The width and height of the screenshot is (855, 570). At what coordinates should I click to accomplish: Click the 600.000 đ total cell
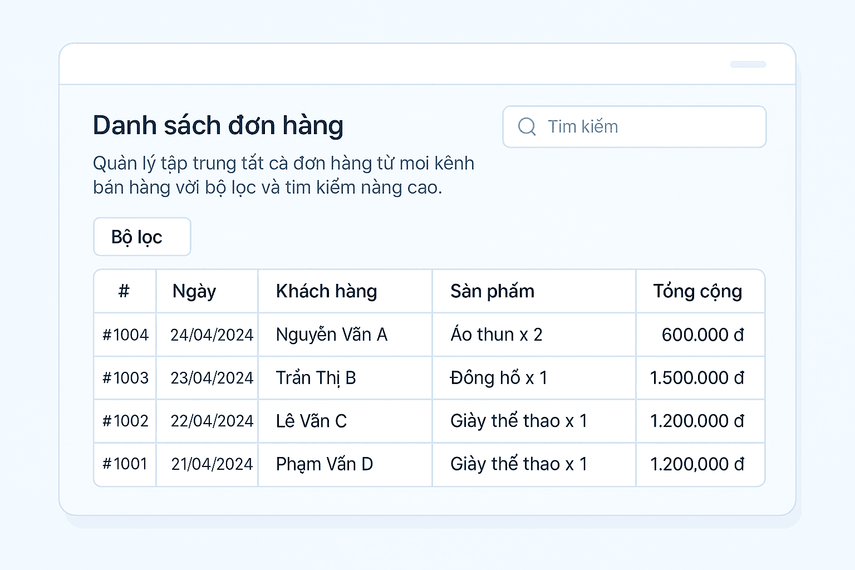click(x=702, y=335)
